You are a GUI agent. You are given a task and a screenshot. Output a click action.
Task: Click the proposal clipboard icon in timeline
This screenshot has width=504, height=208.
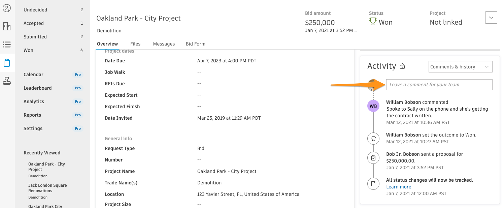point(373,158)
